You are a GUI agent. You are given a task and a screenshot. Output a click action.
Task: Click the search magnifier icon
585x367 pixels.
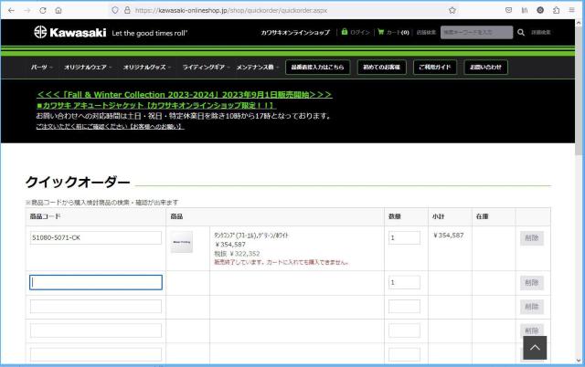(x=521, y=32)
